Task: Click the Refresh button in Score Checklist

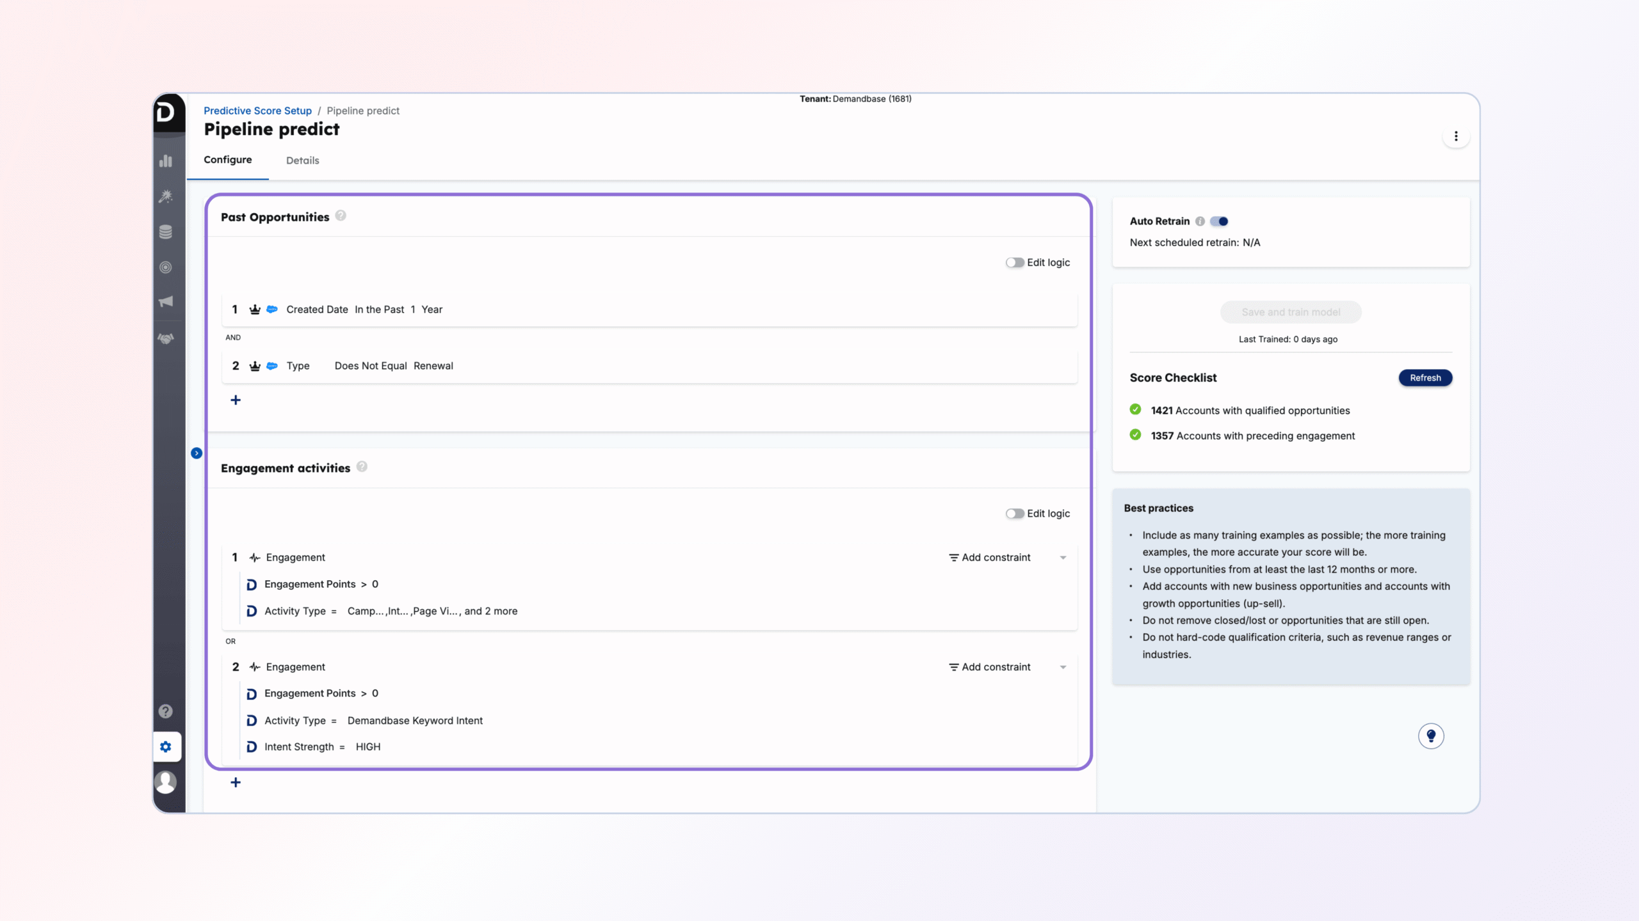Action: (1425, 378)
